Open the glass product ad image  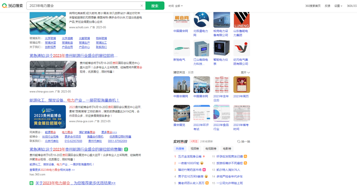coord(48,23)
